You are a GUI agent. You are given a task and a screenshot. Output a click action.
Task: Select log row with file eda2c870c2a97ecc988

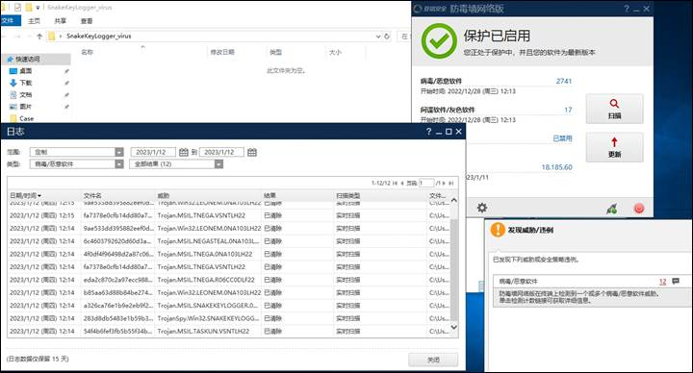[x=230, y=280]
